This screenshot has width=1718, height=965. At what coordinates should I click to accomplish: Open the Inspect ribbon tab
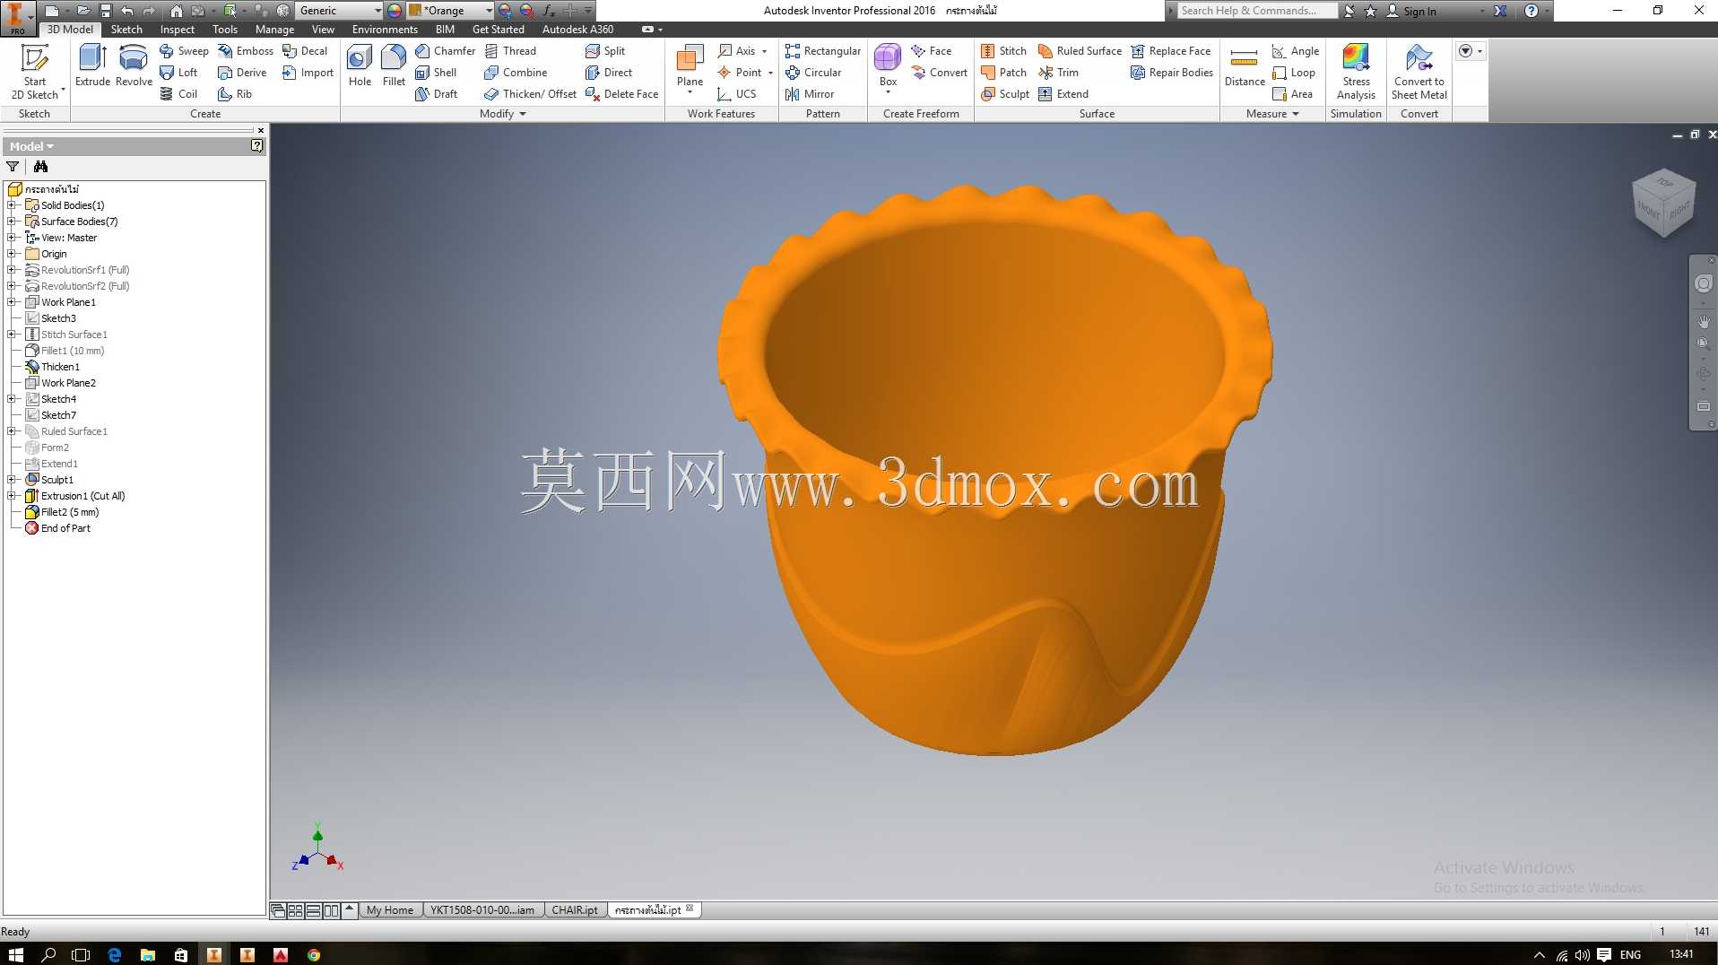coord(177,30)
